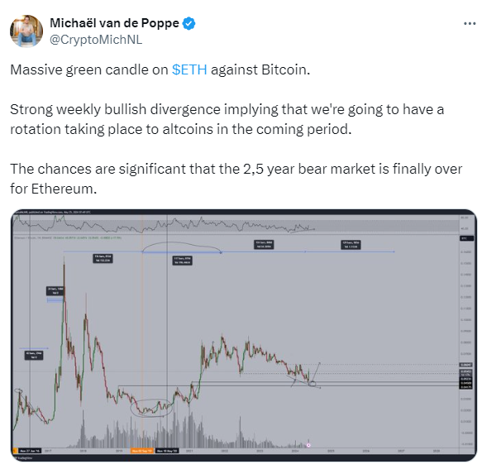Viewport: 482px width, 469px height.
Task: Open Michaël van de Poppe's profile photo
Action: coord(26,31)
